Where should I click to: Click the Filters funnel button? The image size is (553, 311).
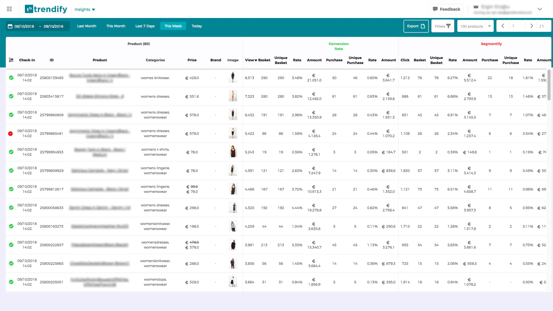tap(442, 26)
